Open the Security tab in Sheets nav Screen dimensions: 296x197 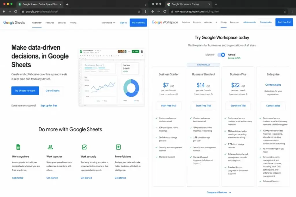(62, 22)
